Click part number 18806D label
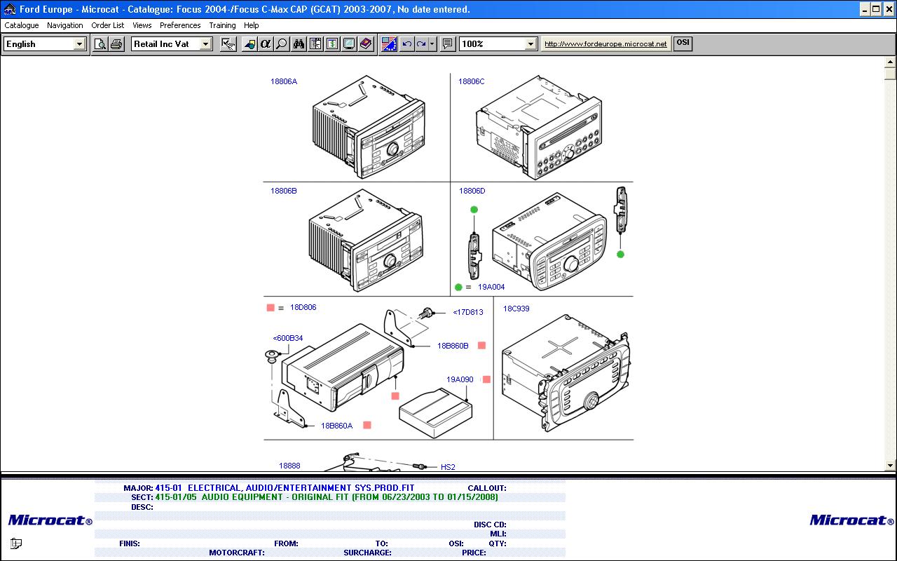Screen dimensions: 897x561 pos(472,191)
